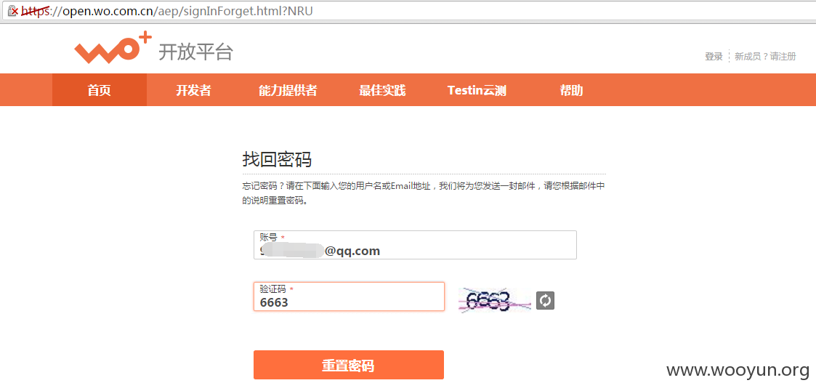The image size is (816, 391).
Task: Click the insecure HTTPS lock icon
Action: (13, 10)
